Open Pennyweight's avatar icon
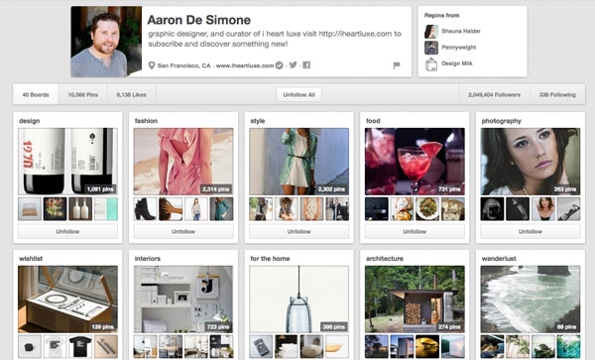Image resolution: width=595 pixels, height=360 pixels. 431,48
